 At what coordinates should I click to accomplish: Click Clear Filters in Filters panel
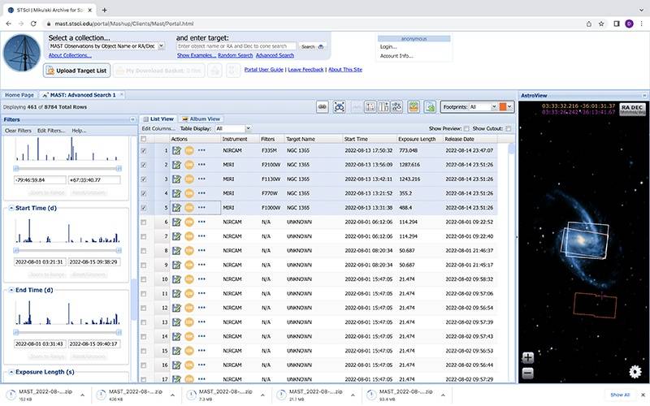click(18, 131)
